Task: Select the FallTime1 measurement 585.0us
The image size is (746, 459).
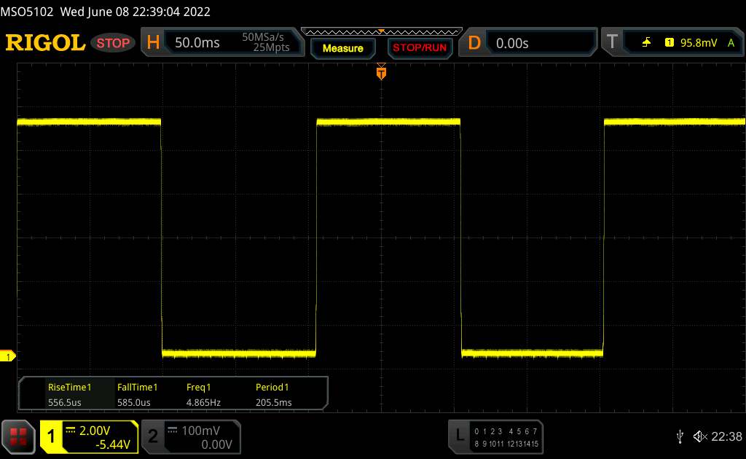Action: (137, 394)
